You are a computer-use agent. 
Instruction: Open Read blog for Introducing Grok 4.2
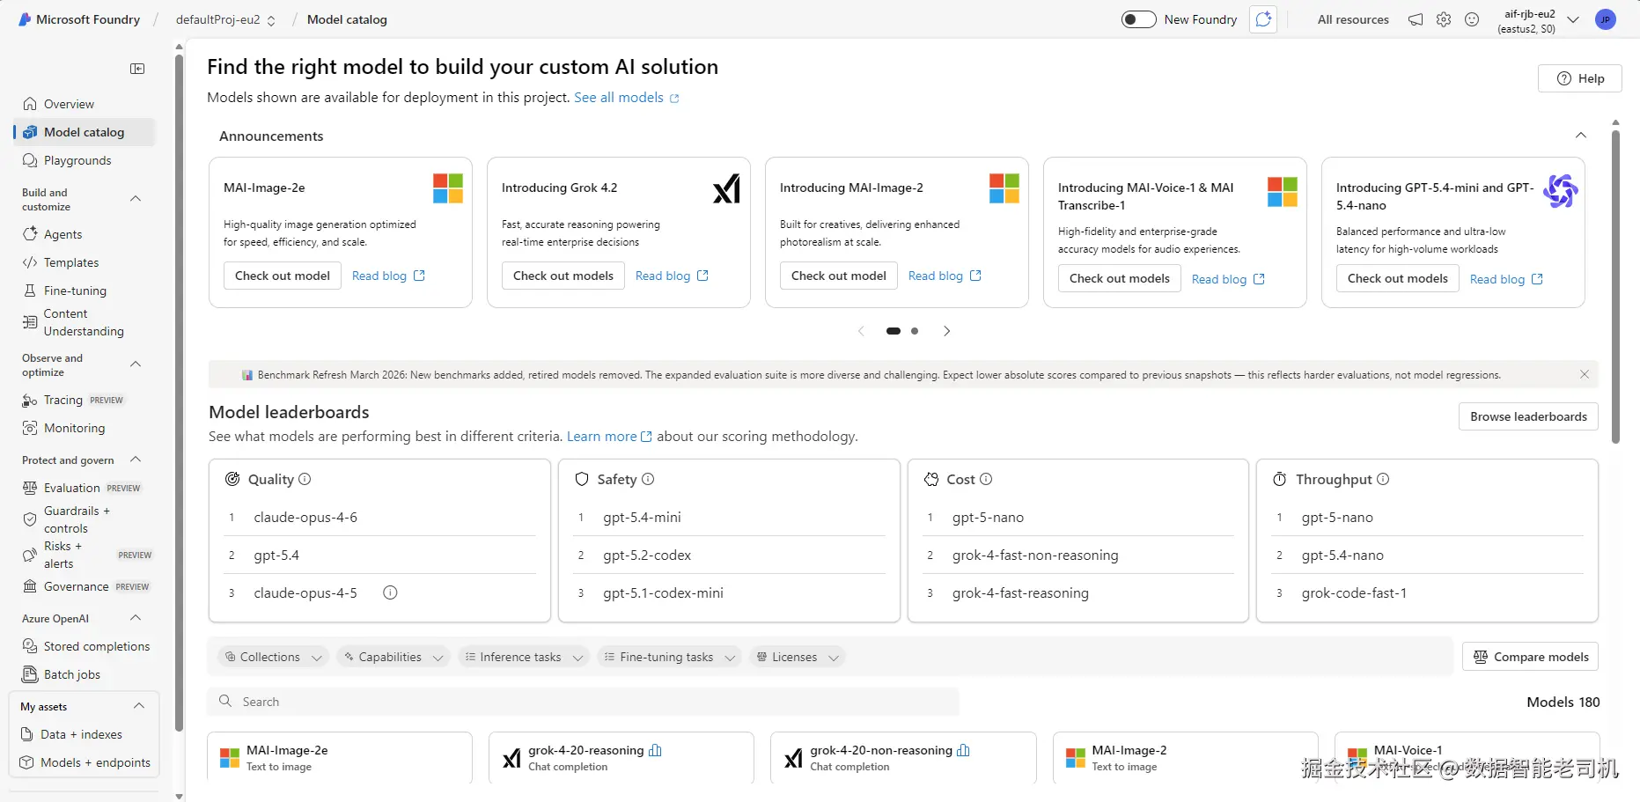click(672, 276)
